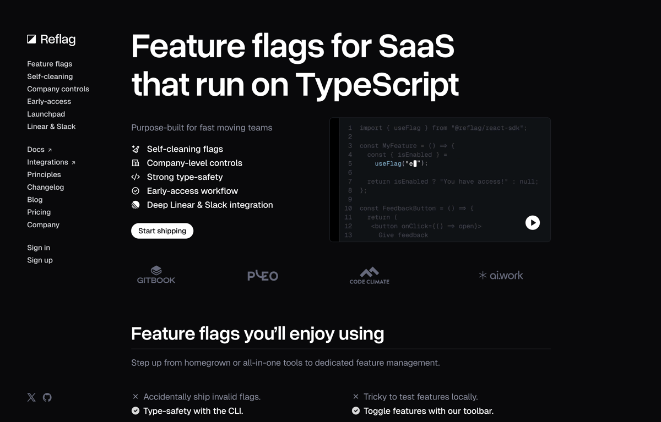
Task: Click the Reflag logo icon
Action: (31, 39)
